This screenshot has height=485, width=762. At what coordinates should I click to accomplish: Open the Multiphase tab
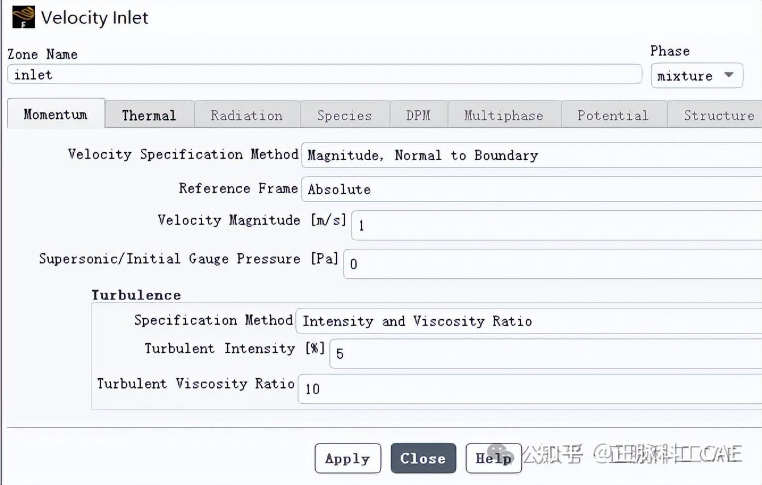pos(504,115)
